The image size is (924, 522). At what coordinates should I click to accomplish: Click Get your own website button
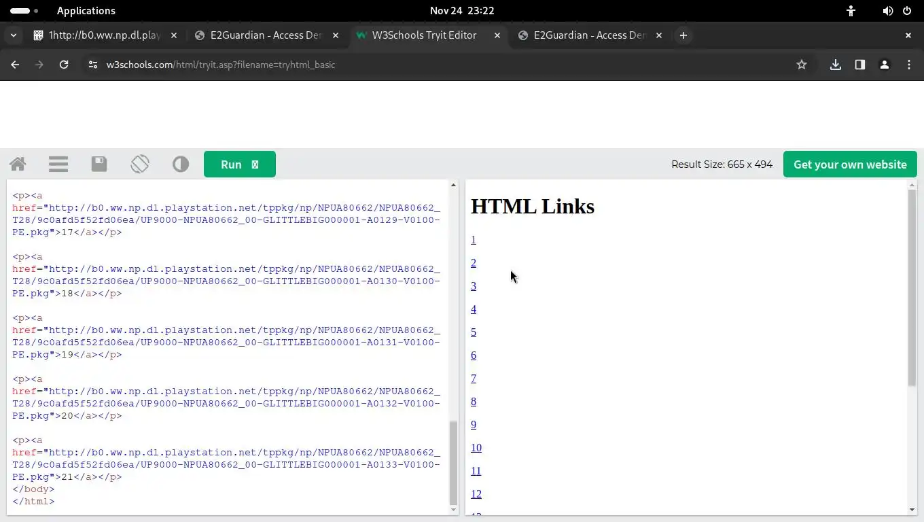tap(850, 164)
